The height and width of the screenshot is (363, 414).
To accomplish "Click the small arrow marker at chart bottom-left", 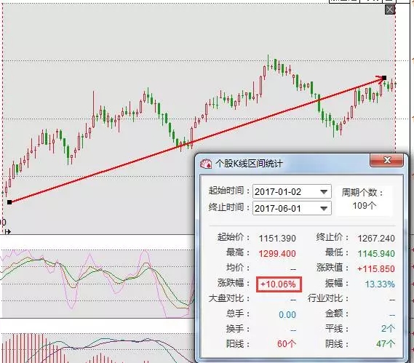I will [x=8, y=232].
